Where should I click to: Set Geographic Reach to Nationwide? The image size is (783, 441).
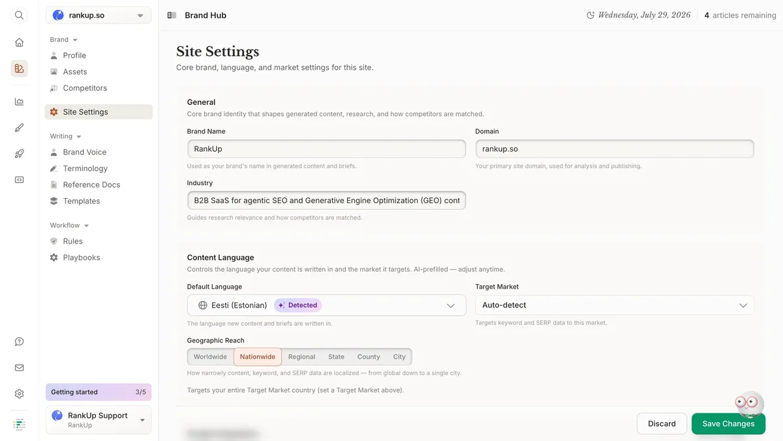[258, 357]
